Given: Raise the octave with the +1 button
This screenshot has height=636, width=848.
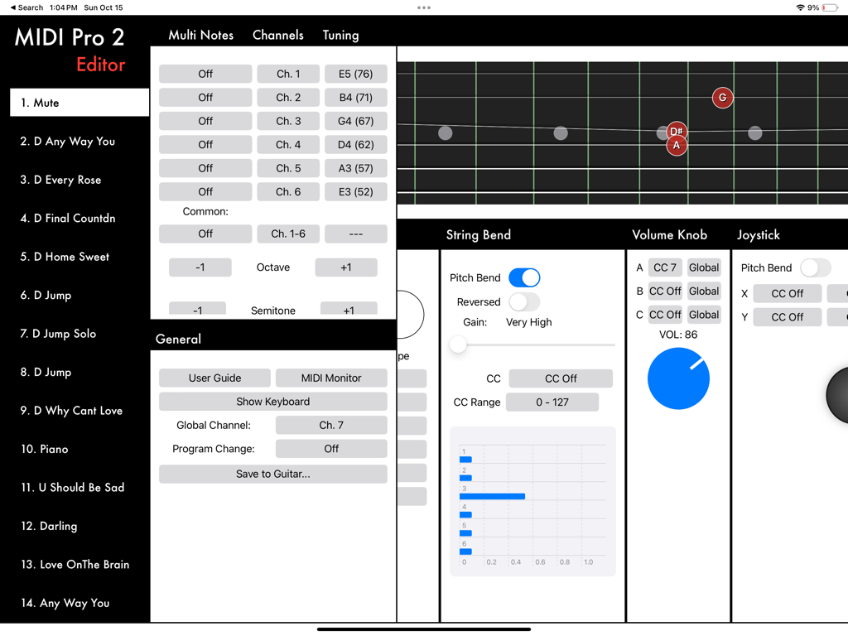Looking at the screenshot, I should (345, 267).
